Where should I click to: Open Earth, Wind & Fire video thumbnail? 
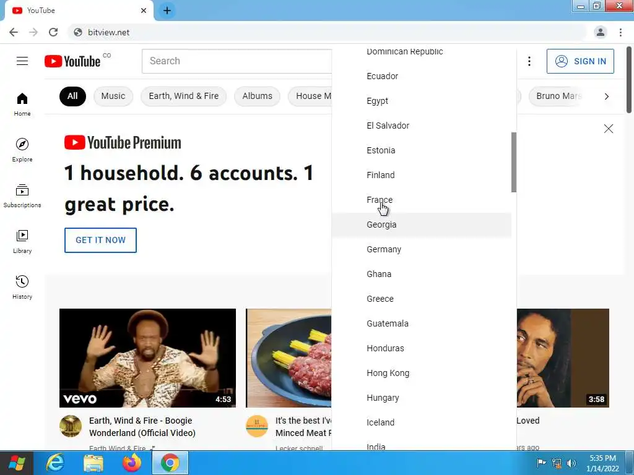click(x=147, y=358)
